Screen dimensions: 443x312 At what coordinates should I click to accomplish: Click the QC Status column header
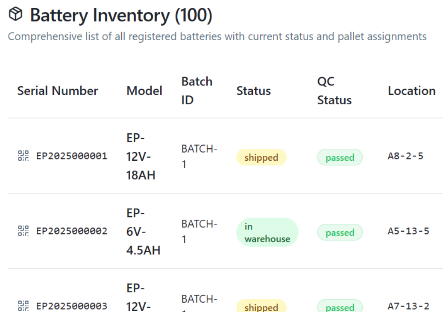coord(334,91)
